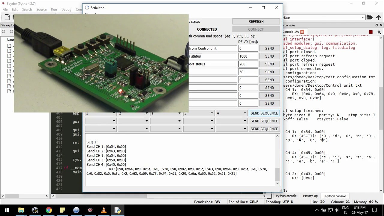
Task: Click SEND next to the 50 ms delay
Action: (x=269, y=72)
